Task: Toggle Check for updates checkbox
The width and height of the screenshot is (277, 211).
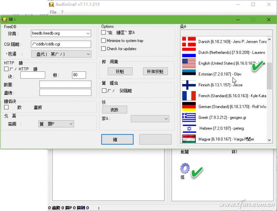Action: coord(104,49)
